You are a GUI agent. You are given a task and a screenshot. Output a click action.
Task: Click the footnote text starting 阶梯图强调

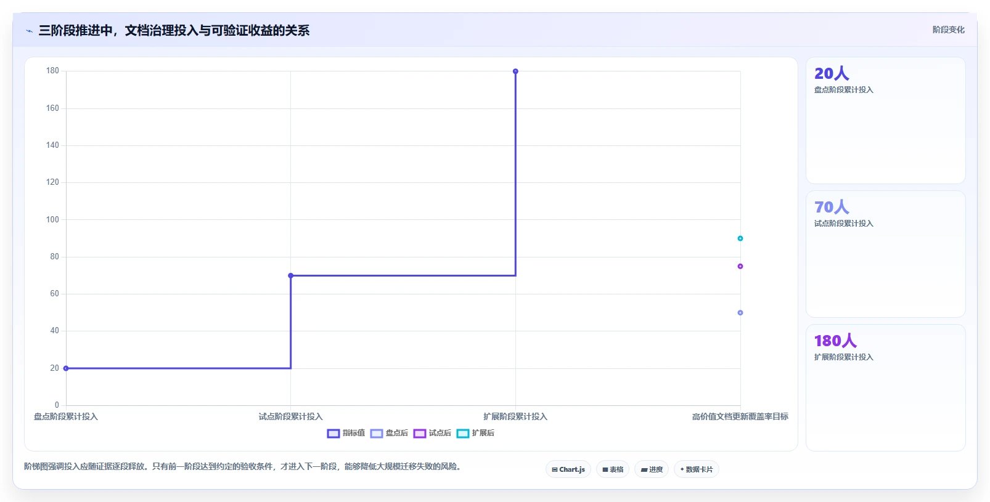point(243,466)
